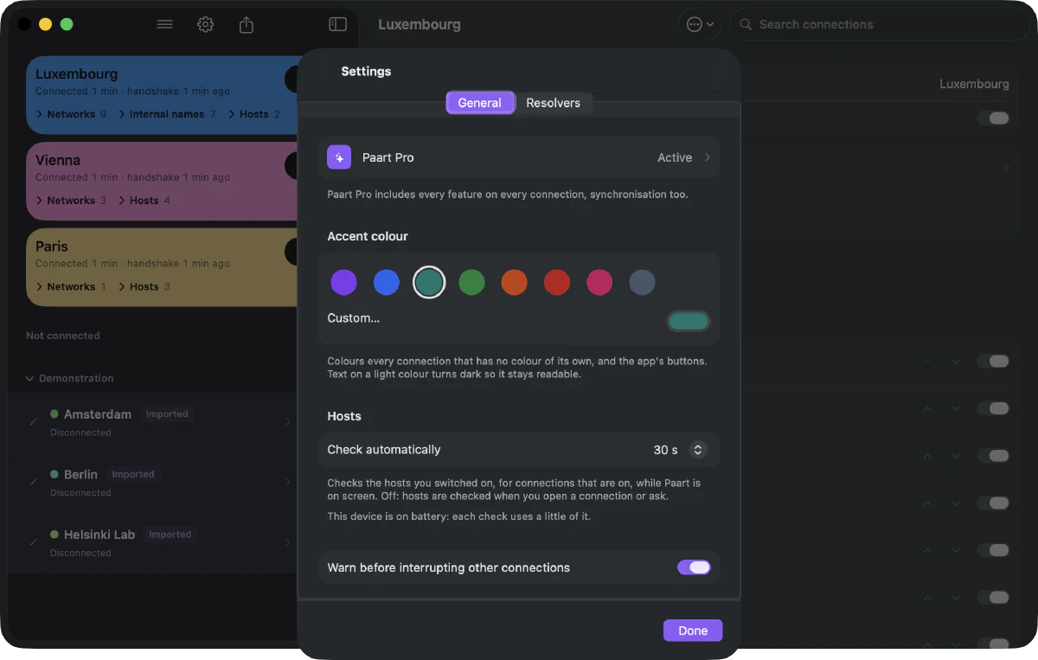Choose the purple accent colour
This screenshot has height=660, width=1038.
coord(343,282)
